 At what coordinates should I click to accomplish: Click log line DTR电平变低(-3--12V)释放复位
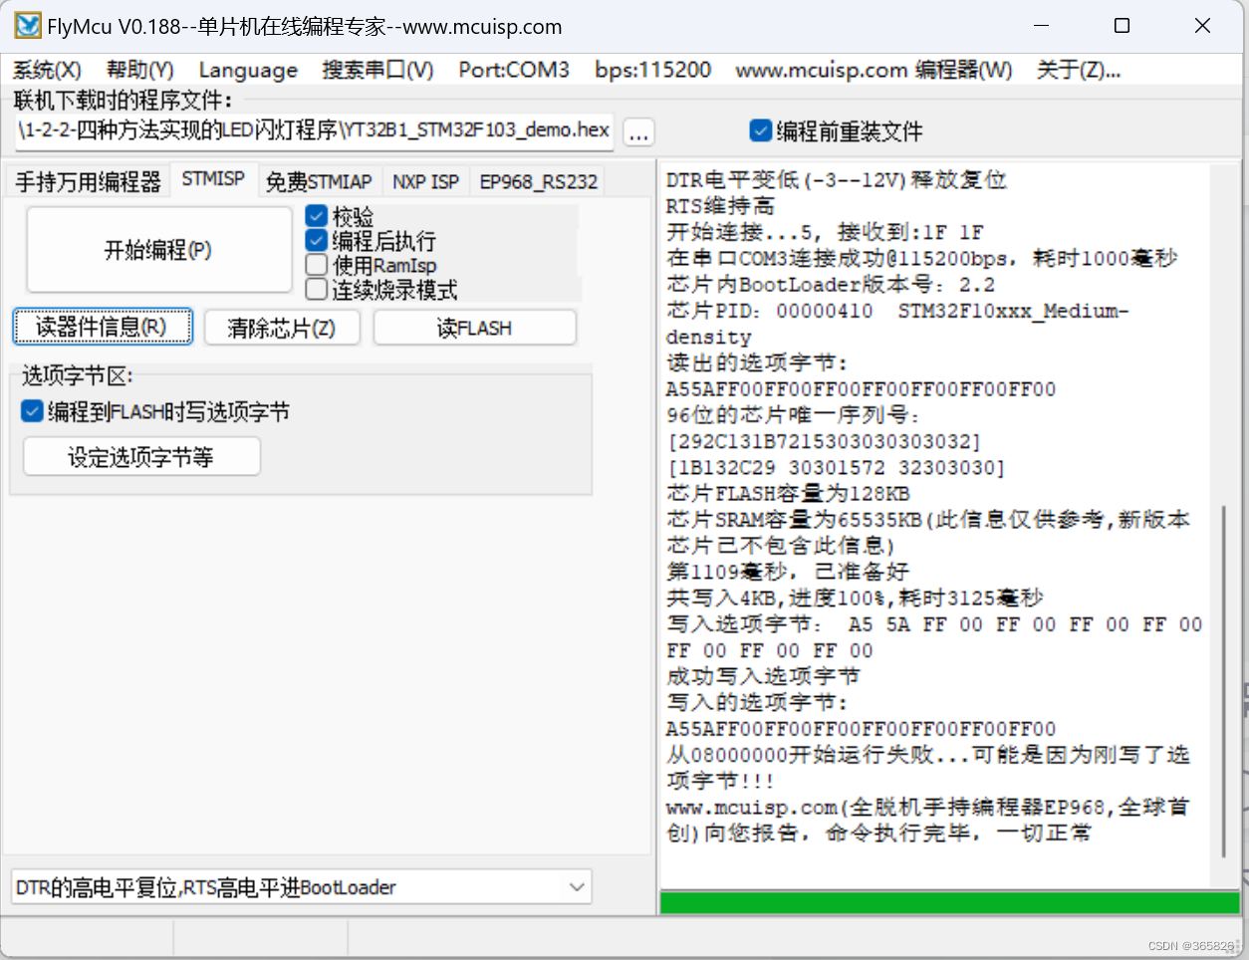[837, 180]
